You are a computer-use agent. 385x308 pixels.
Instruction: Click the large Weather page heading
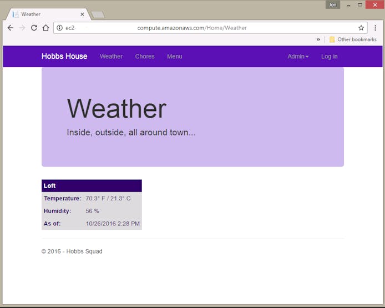click(x=116, y=108)
